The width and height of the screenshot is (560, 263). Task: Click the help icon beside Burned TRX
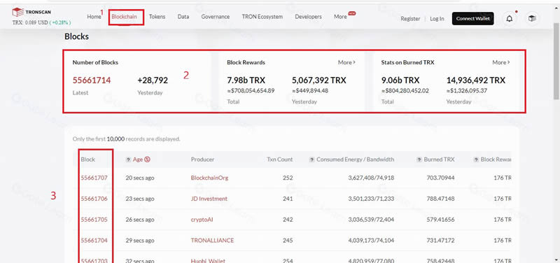419,159
